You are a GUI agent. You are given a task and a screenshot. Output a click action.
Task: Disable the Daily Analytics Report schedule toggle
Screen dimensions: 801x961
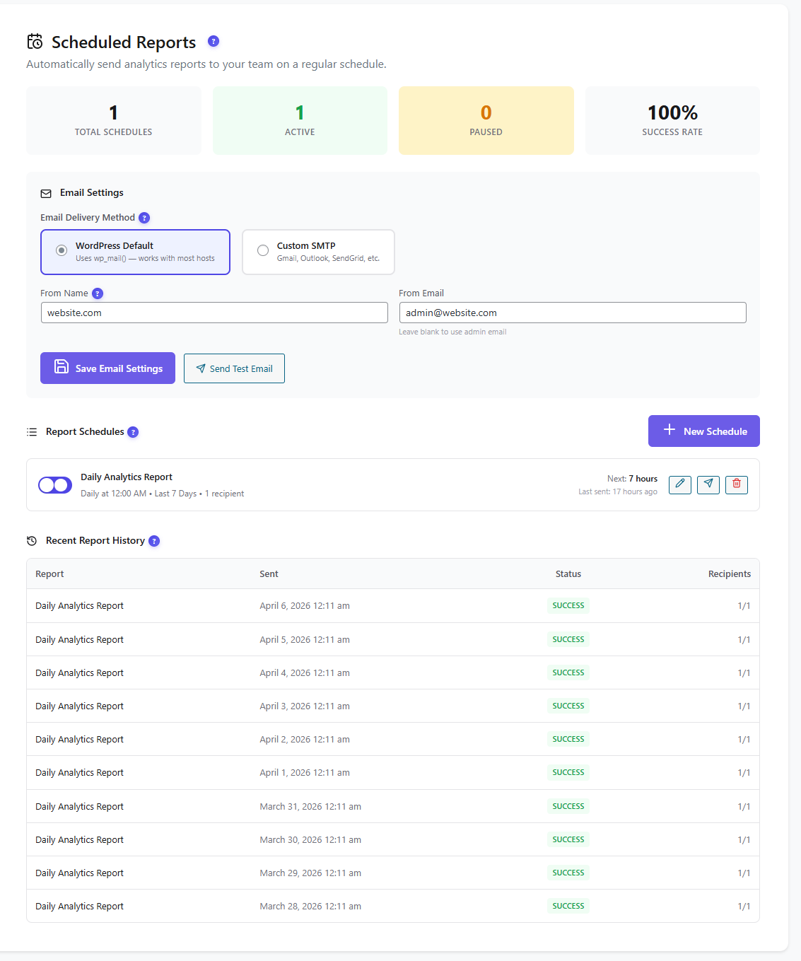[54, 485]
